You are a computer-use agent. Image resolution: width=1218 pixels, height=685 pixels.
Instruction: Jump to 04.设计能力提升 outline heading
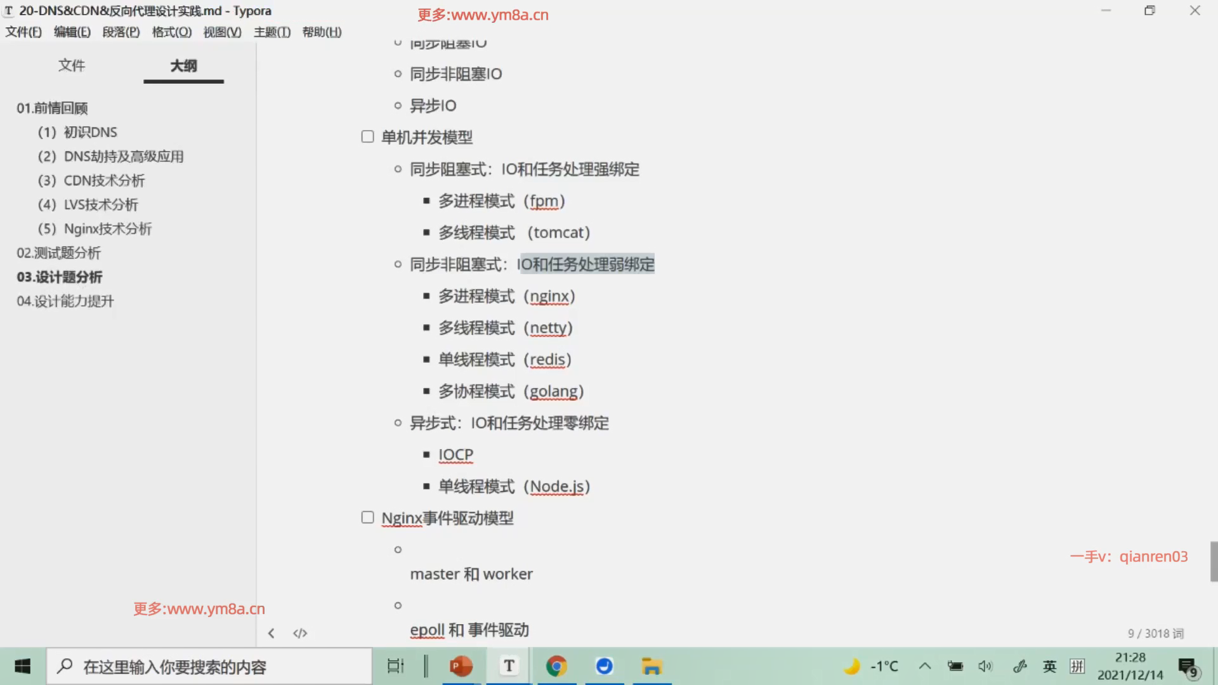(x=65, y=301)
